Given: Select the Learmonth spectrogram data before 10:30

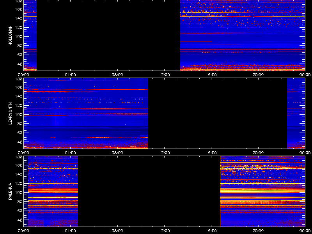Looking at the screenshot, I should [x=86, y=113].
